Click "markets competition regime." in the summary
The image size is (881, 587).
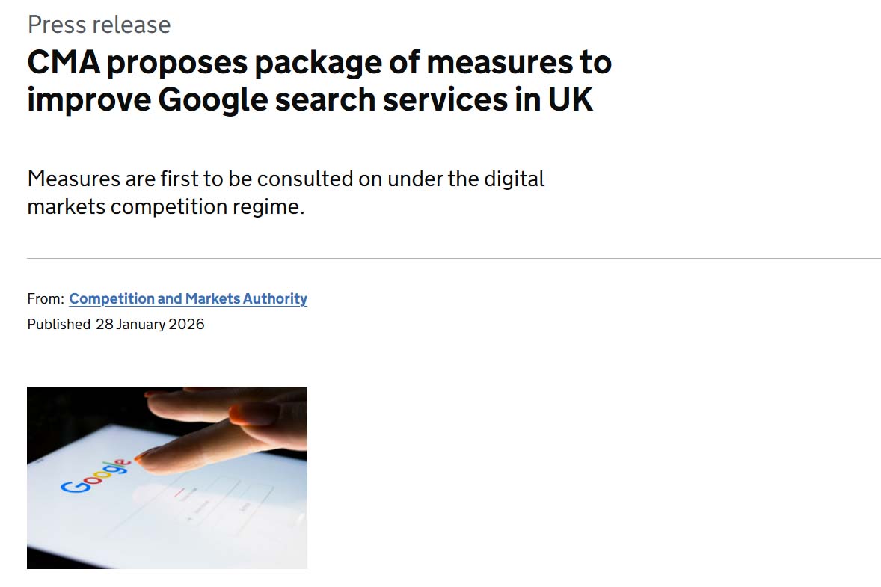click(166, 206)
